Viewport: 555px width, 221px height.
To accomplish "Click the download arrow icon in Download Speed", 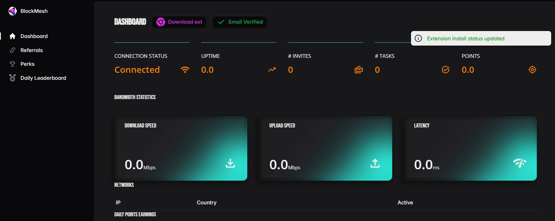I will pyautogui.click(x=230, y=163).
